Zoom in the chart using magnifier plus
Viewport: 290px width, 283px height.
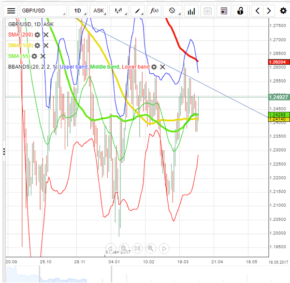(150, 248)
